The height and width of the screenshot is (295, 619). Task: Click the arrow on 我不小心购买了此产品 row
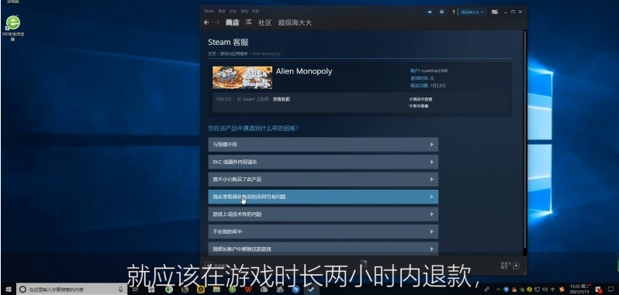click(431, 179)
